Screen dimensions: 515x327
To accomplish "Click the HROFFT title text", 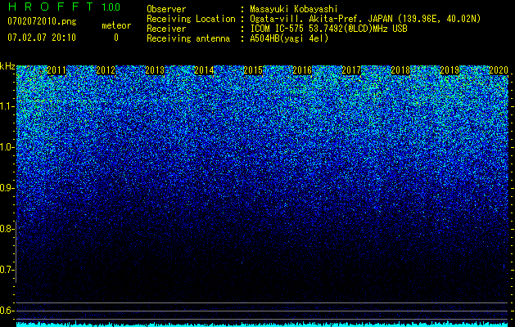I will coord(51,7).
